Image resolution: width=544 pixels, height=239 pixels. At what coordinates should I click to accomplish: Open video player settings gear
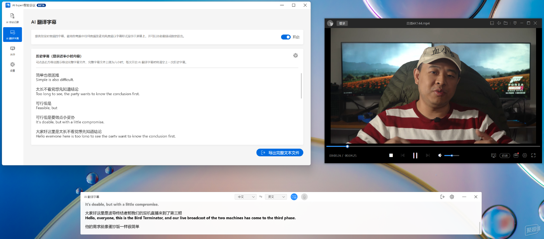(x=525, y=155)
